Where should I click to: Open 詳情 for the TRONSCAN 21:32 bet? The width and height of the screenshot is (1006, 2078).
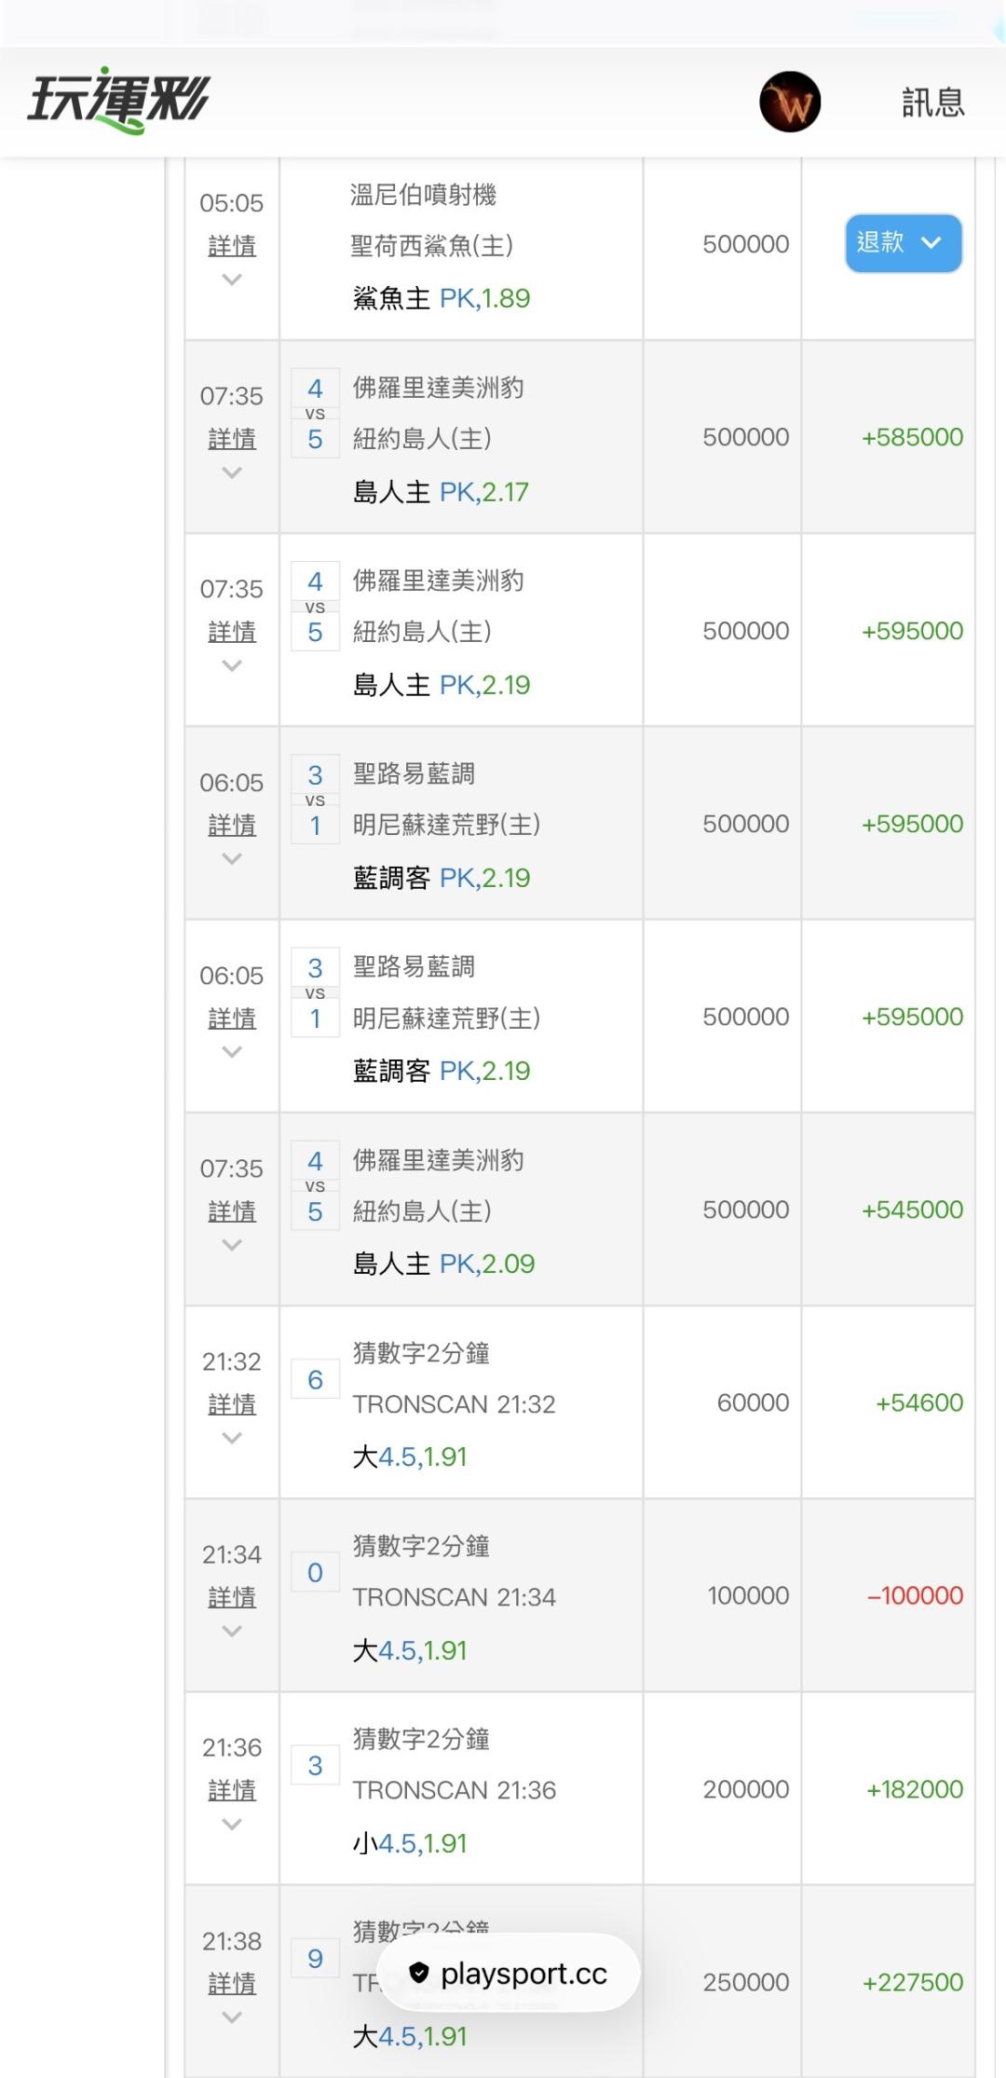pyautogui.click(x=232, y=1404)
